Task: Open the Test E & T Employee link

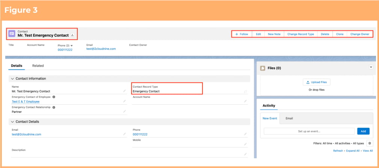Action: [x=26, y=101]
